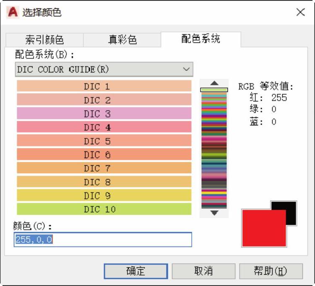This screenshot has height=286, width=315.
Task: Click the 取消 button
Action: (x=203, y=271)
